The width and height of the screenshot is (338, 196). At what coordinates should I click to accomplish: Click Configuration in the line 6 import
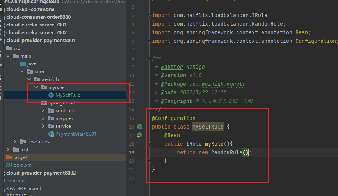(x=316, y=41)
